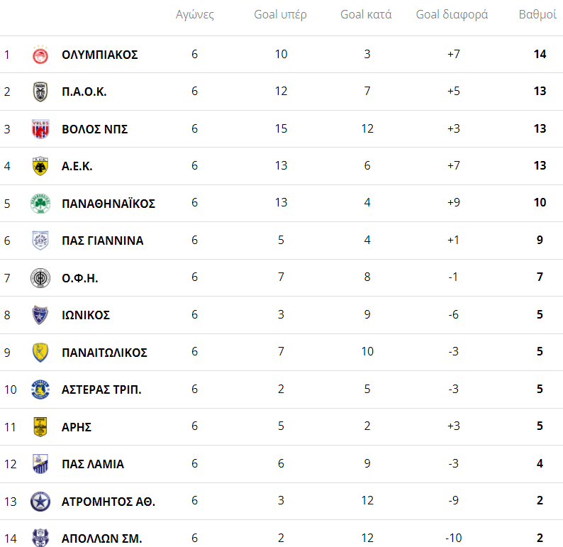This screenshot has width=563, height=547.
Task: Click the Panaitolikos yellow crest icon
Action: click(x=40, y=353)
